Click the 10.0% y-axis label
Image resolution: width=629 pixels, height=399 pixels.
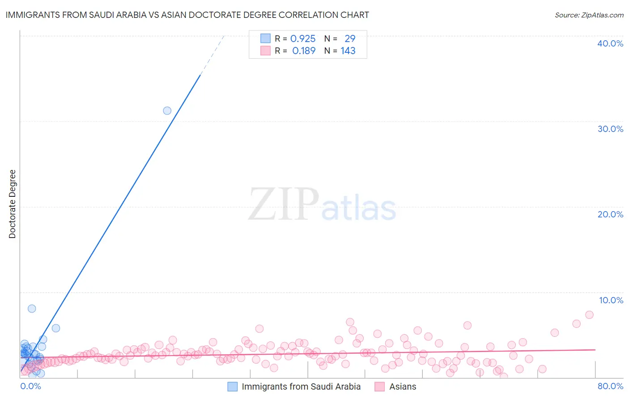[x=611, y=300]
